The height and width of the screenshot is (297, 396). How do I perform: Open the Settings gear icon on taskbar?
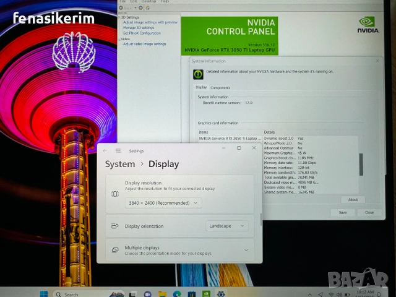coord(221,294)
